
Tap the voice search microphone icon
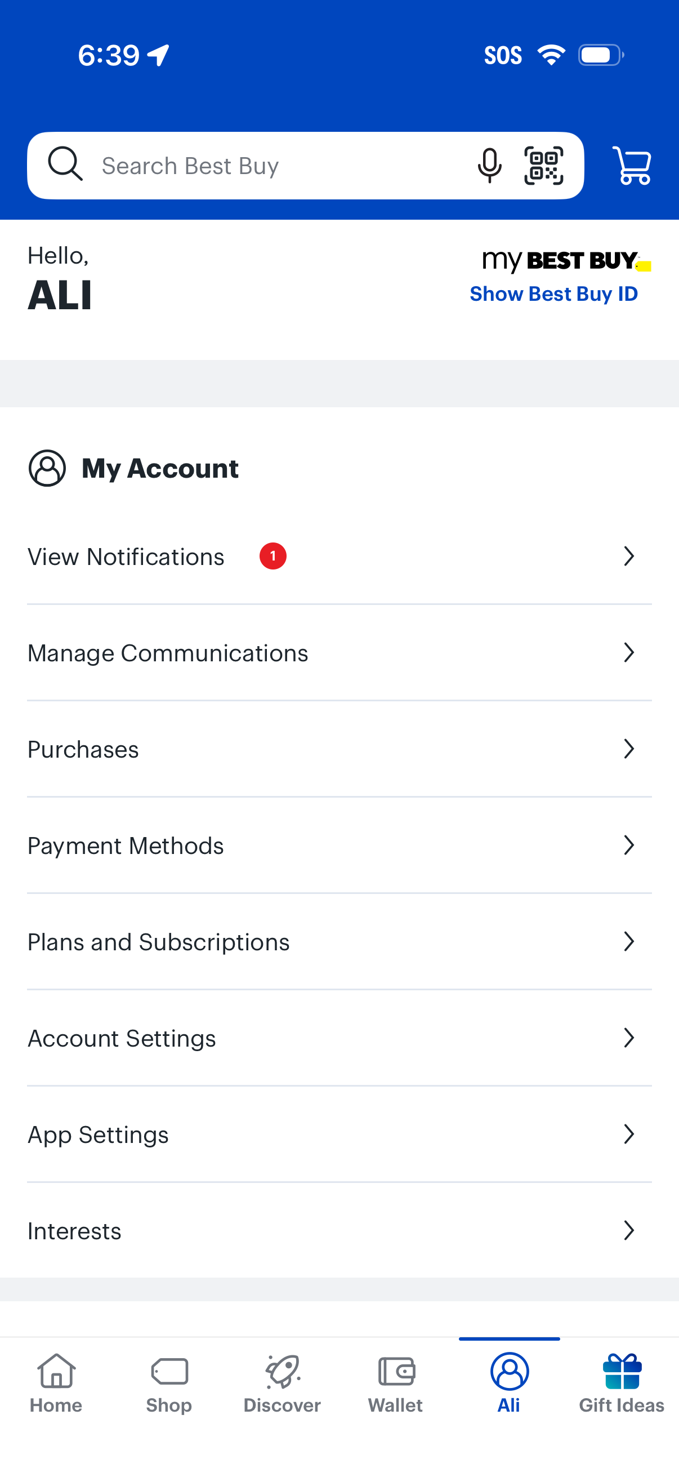pos(489,166)
